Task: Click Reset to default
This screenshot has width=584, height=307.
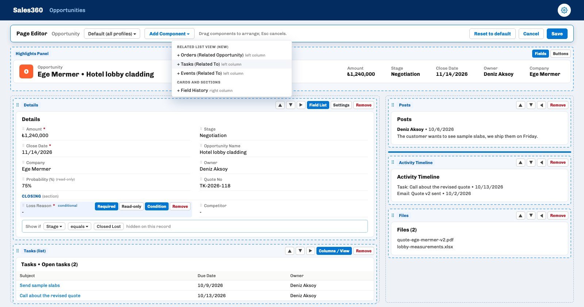Action: click(x=492, y=34)
